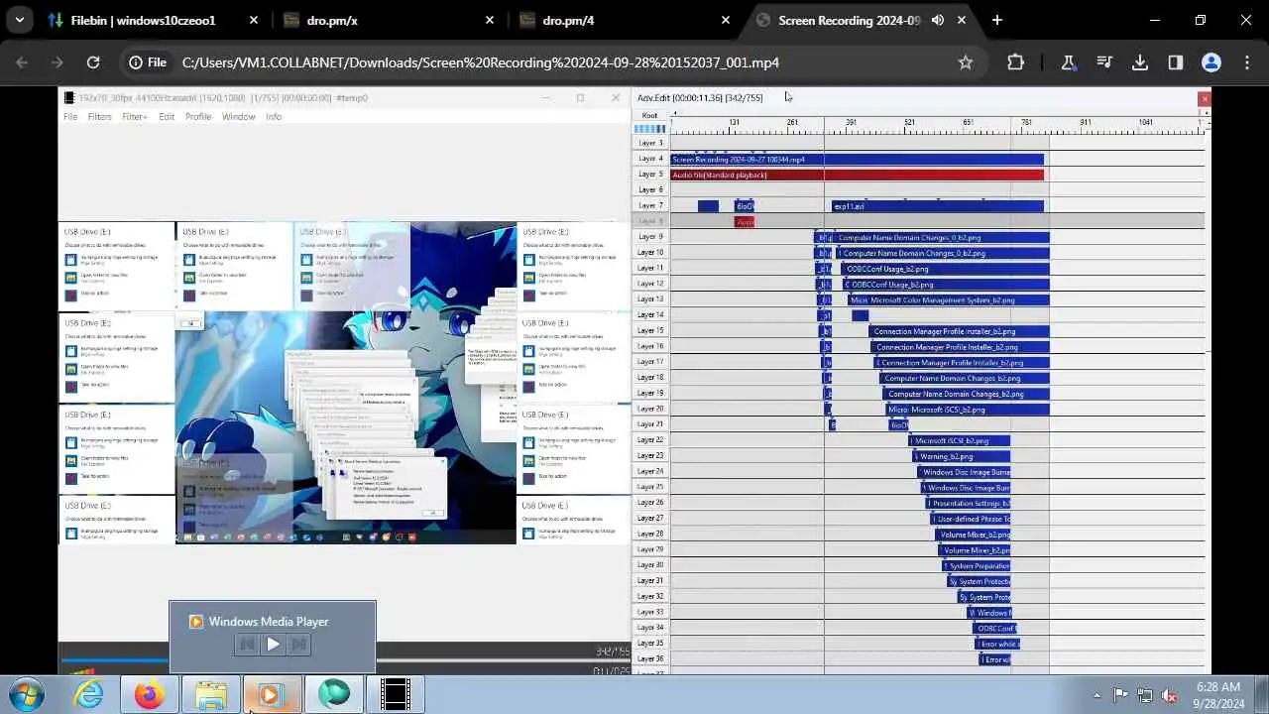Select the Presentation Settings clip on Layer 26

pyautogui.click(x=969, y=503)
